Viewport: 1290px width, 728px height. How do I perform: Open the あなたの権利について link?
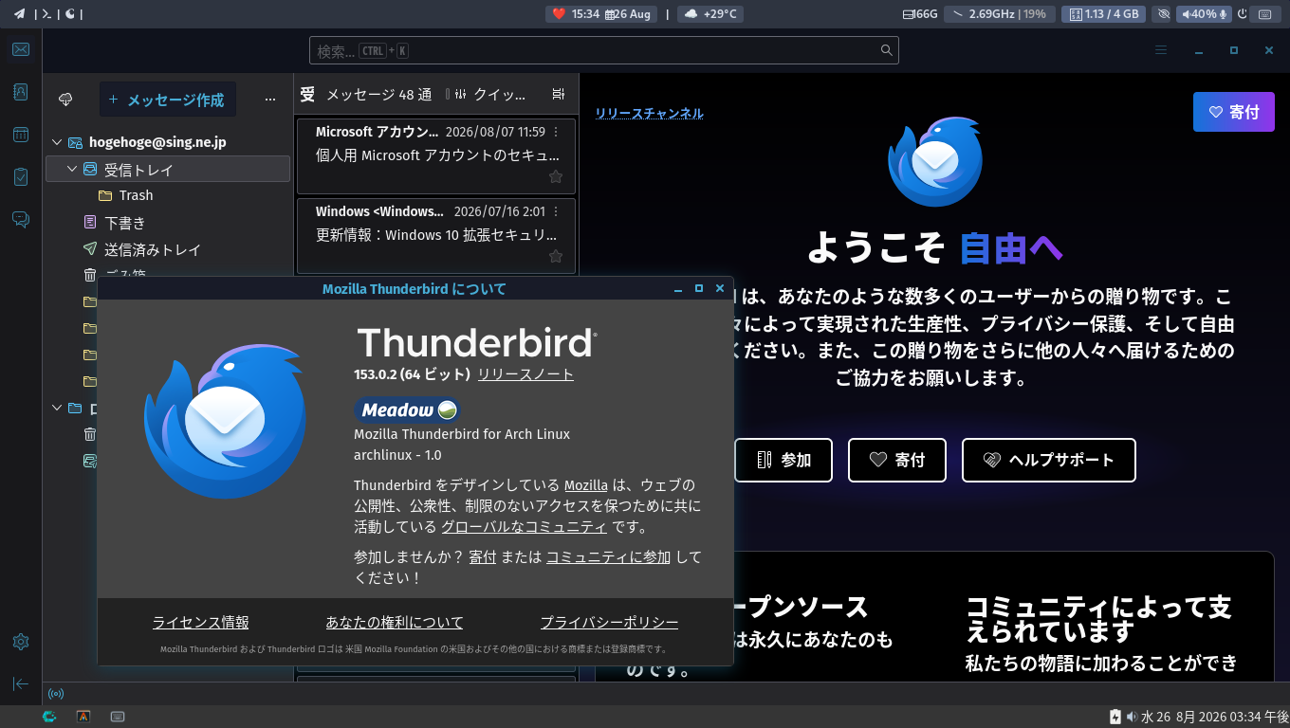coord(395,622)
